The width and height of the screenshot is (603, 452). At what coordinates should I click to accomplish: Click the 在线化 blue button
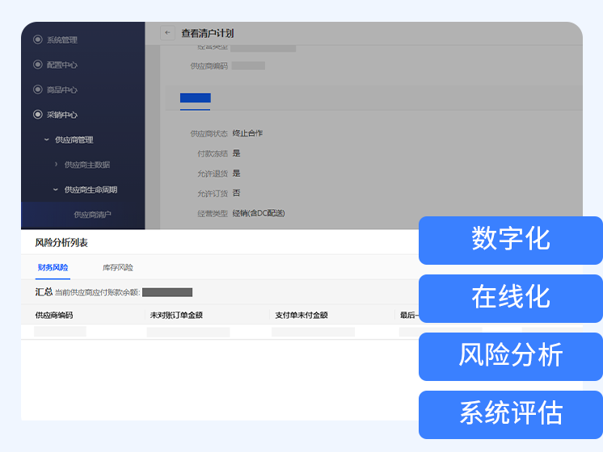click(x=510, y=298)
